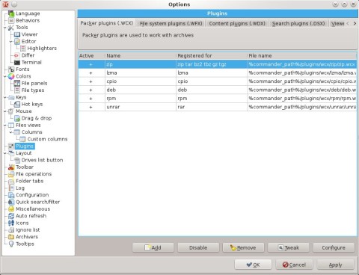Screen dimensions: 359x275
Task: Open Search plugins (.DSX) tab
Action: pos(298,24)
